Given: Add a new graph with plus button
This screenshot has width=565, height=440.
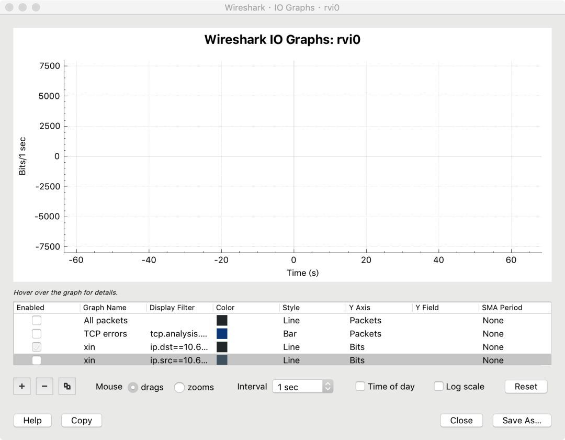Looking at the screenshot, I should point(21,386).
